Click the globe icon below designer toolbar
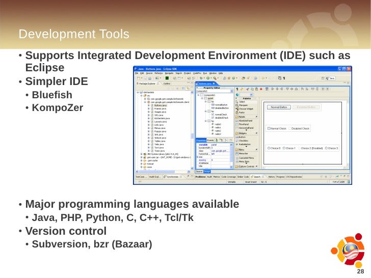 coord(237,95)
